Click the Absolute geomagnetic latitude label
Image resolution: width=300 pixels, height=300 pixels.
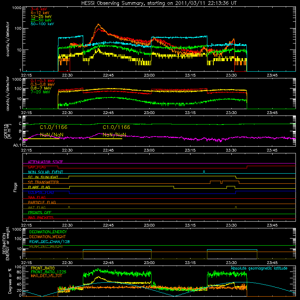pyautogui.click(x=259, y=268)
